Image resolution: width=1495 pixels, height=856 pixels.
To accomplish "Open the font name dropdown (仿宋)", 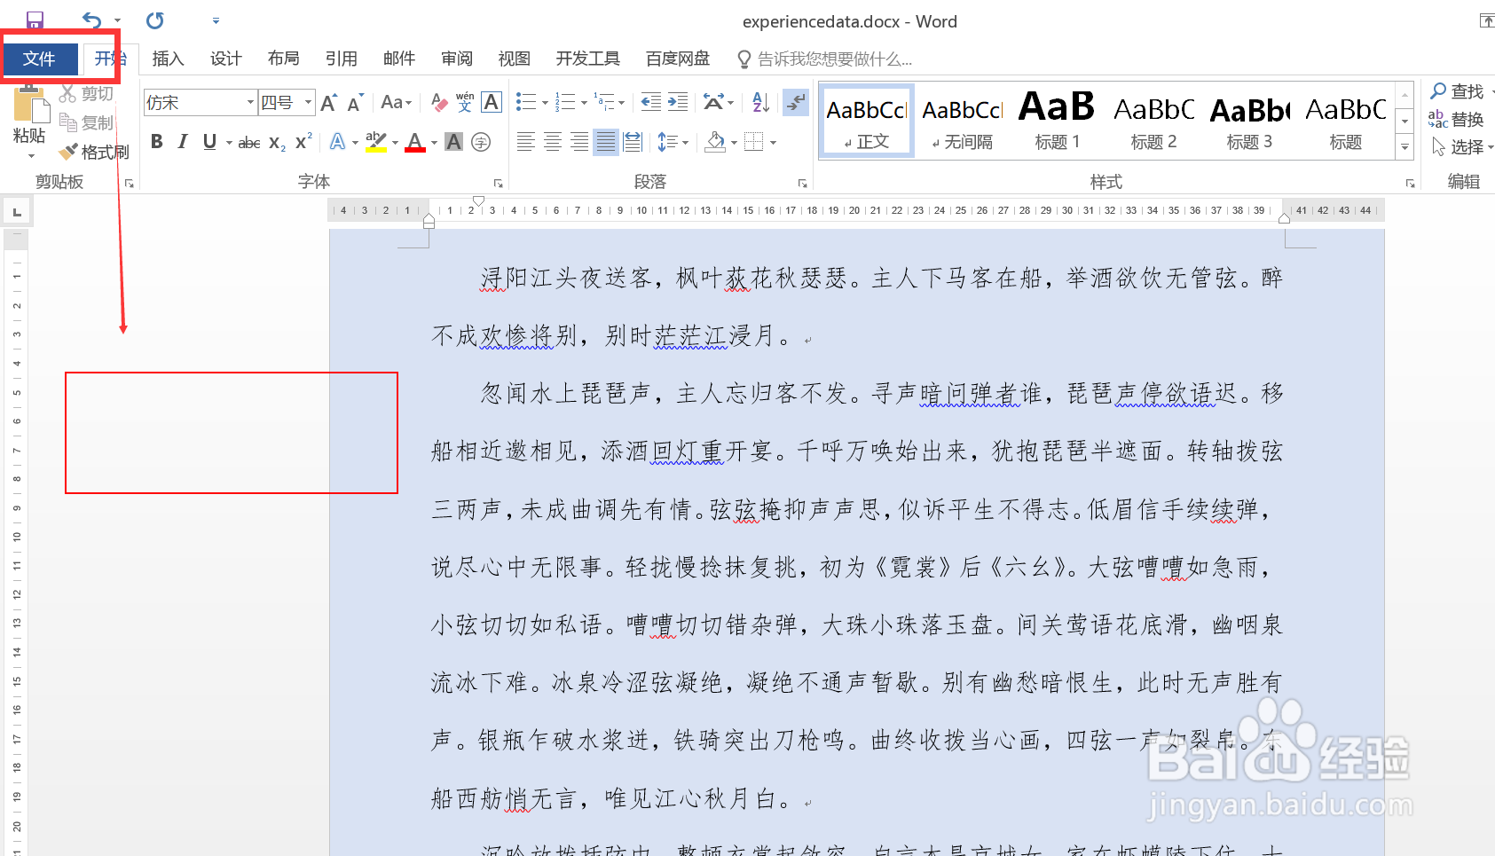I will point(250,103).
